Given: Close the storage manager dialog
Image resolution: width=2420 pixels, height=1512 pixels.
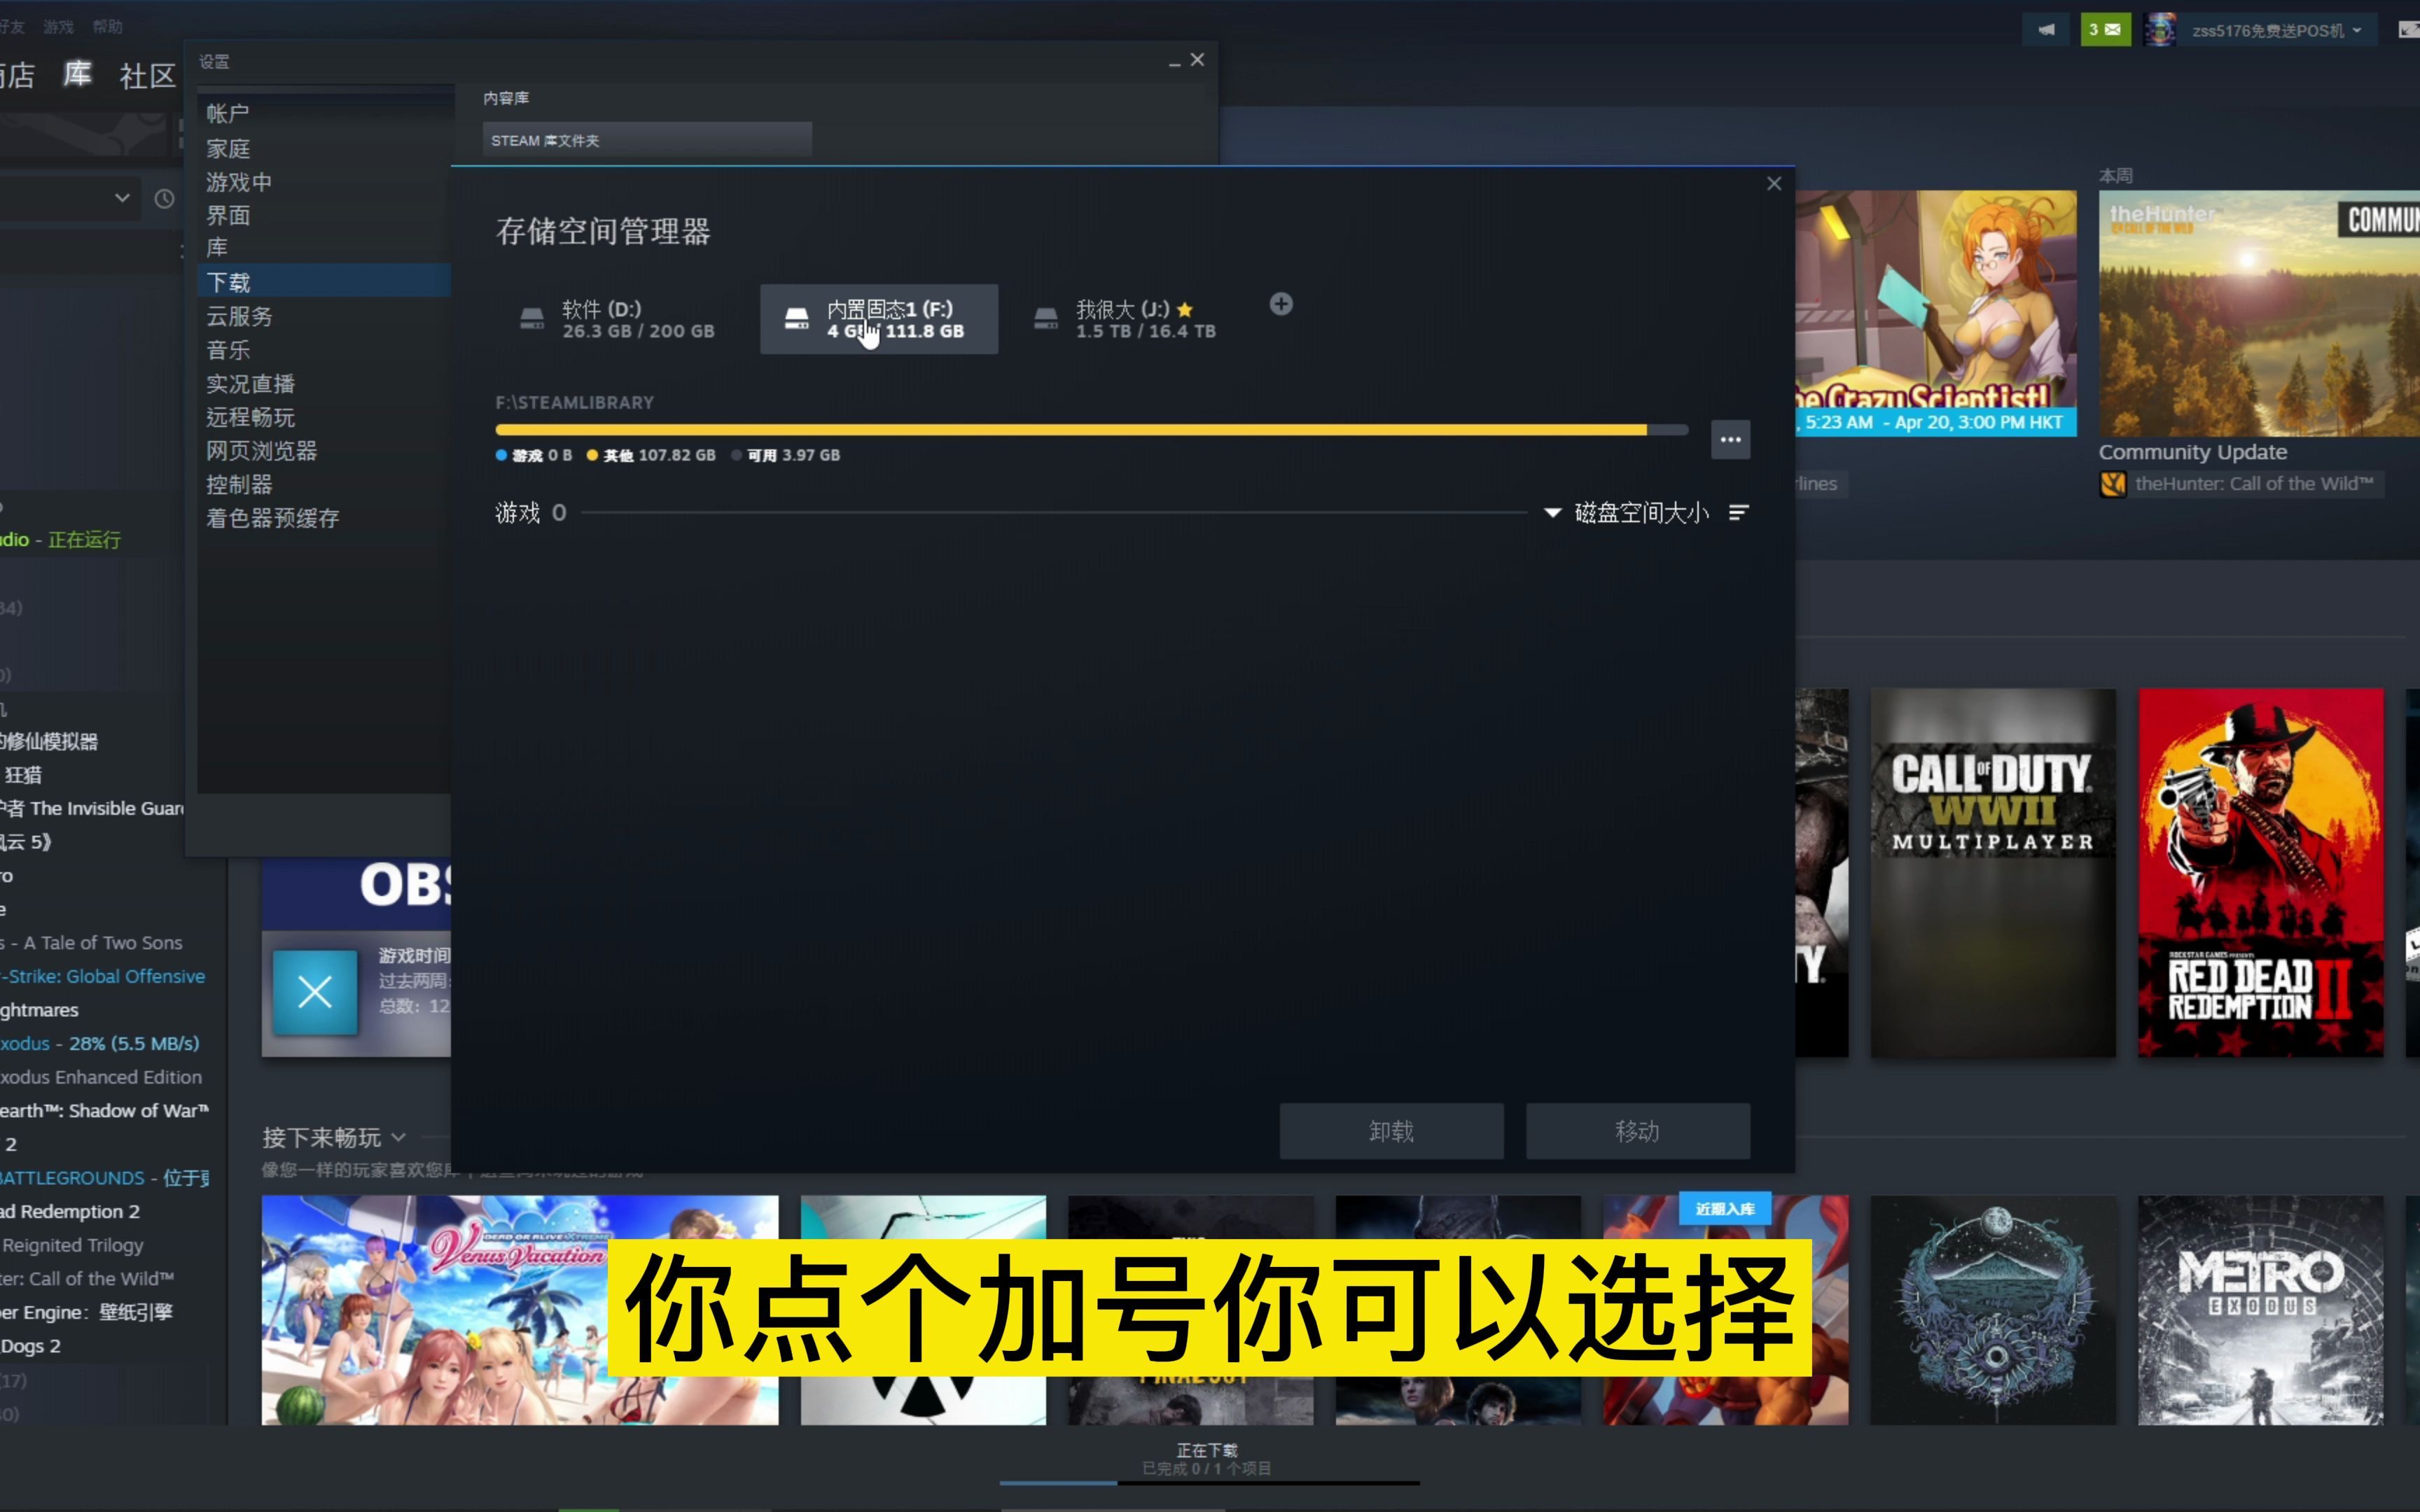Looking at the screenshot, I should point(1774,184).
